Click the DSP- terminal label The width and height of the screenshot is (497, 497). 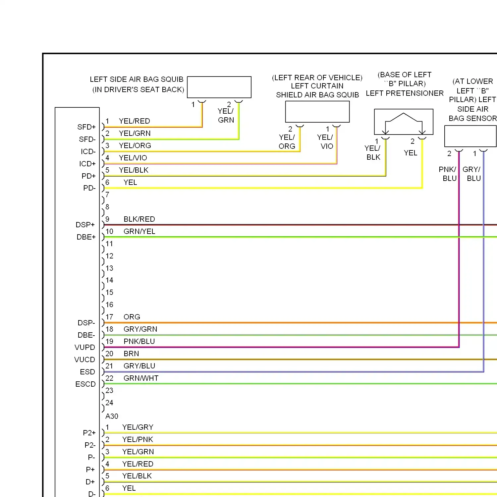pyautogui.click(x=86, y=323)
